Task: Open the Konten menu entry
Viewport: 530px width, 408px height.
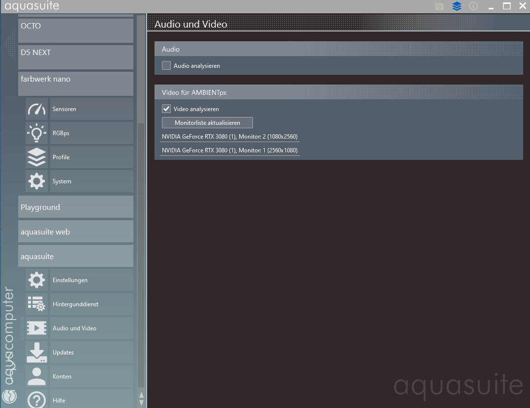Action: (92, 376)
